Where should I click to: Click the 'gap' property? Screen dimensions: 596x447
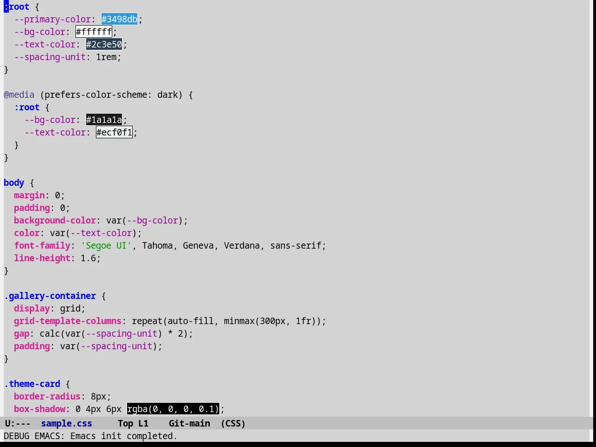[21, 333]
